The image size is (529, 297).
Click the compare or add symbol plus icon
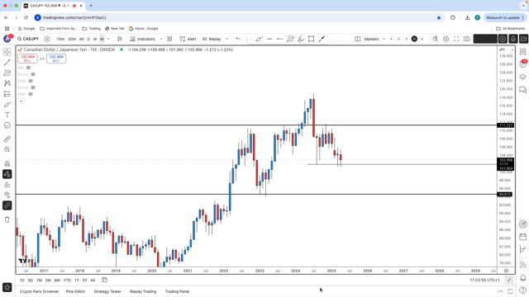pos(47,39)
